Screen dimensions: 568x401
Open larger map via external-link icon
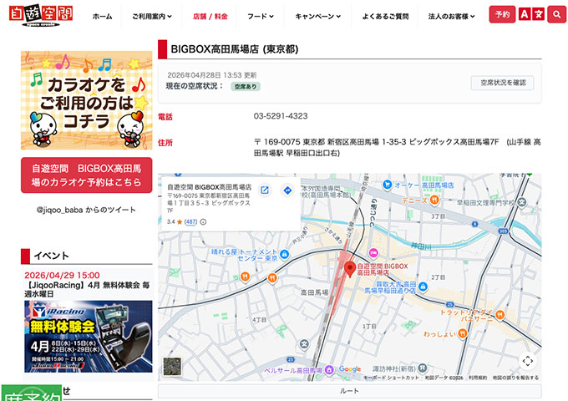265,190
